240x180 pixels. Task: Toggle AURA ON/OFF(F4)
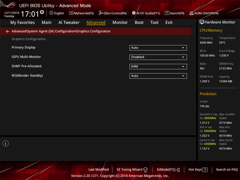click(x=204, y=13)
